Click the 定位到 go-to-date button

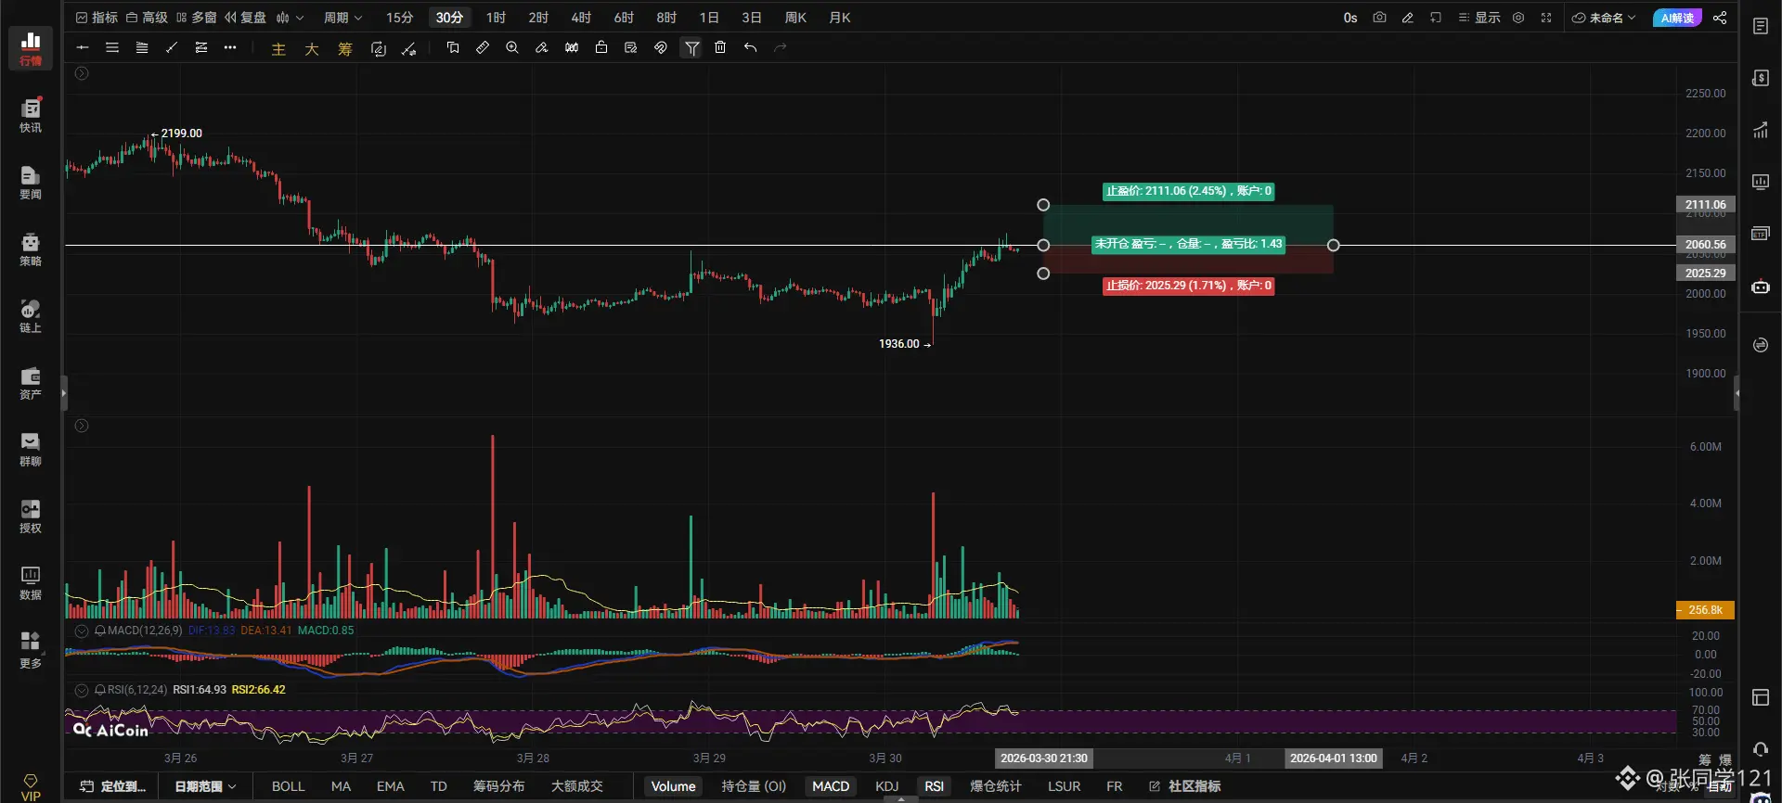tap(113, 786)
